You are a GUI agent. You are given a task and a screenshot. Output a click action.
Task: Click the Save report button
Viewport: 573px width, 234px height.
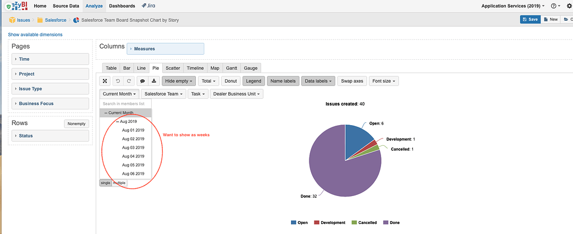click(x=530, y=19)
